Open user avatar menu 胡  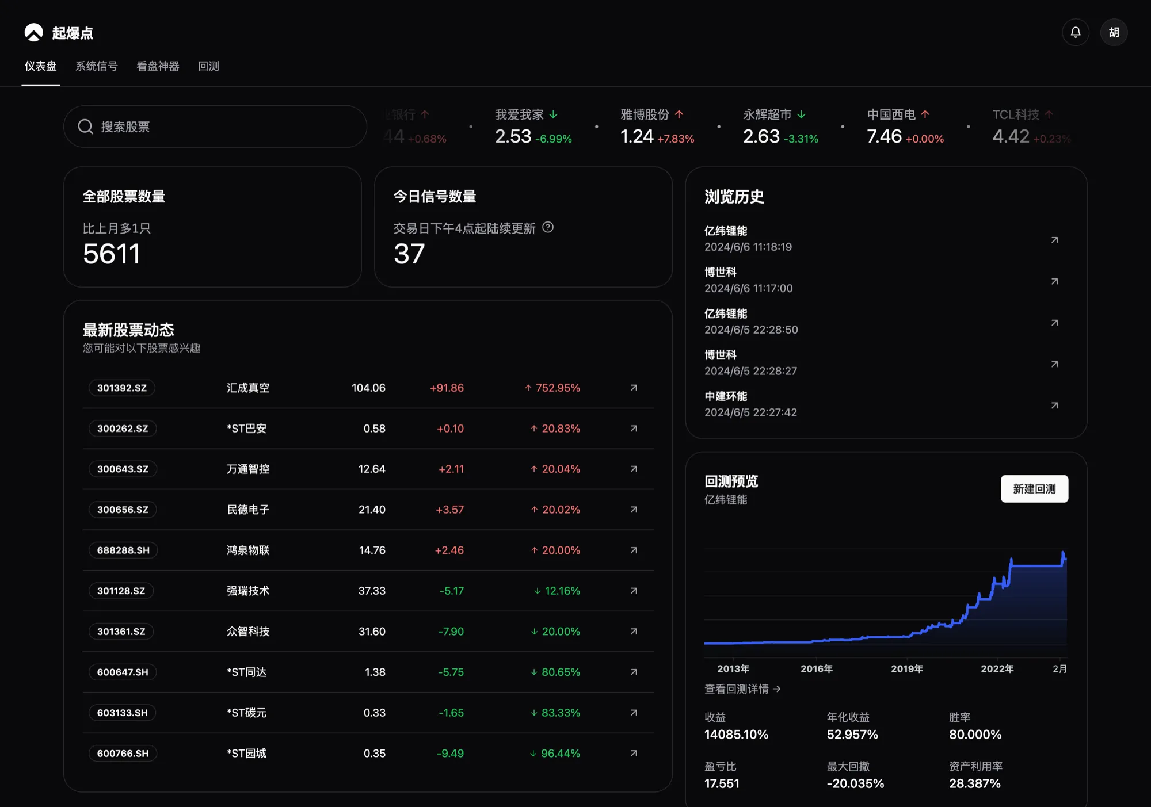coord(1114,32)
